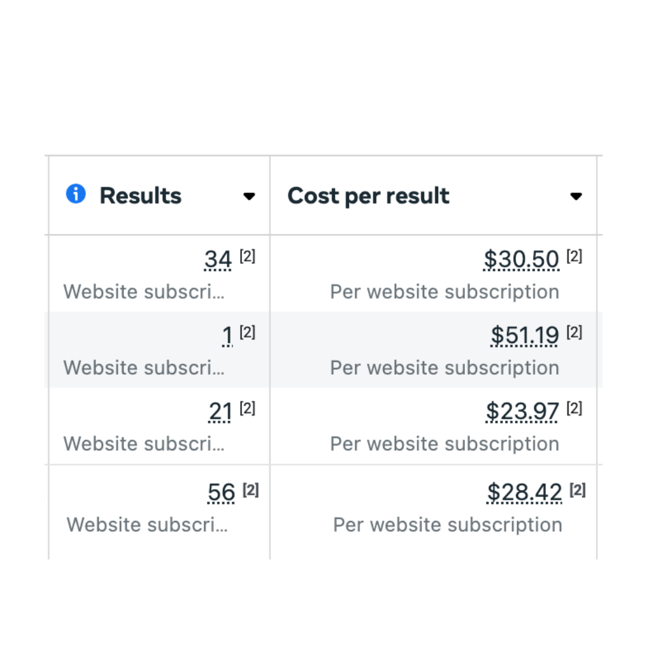
Task: Open the Results column dropdown arrow
Action: 249,196
